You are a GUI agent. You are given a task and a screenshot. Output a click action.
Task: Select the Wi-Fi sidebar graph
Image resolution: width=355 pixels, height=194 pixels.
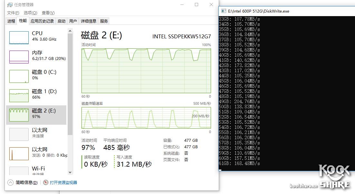pos(35,170)
